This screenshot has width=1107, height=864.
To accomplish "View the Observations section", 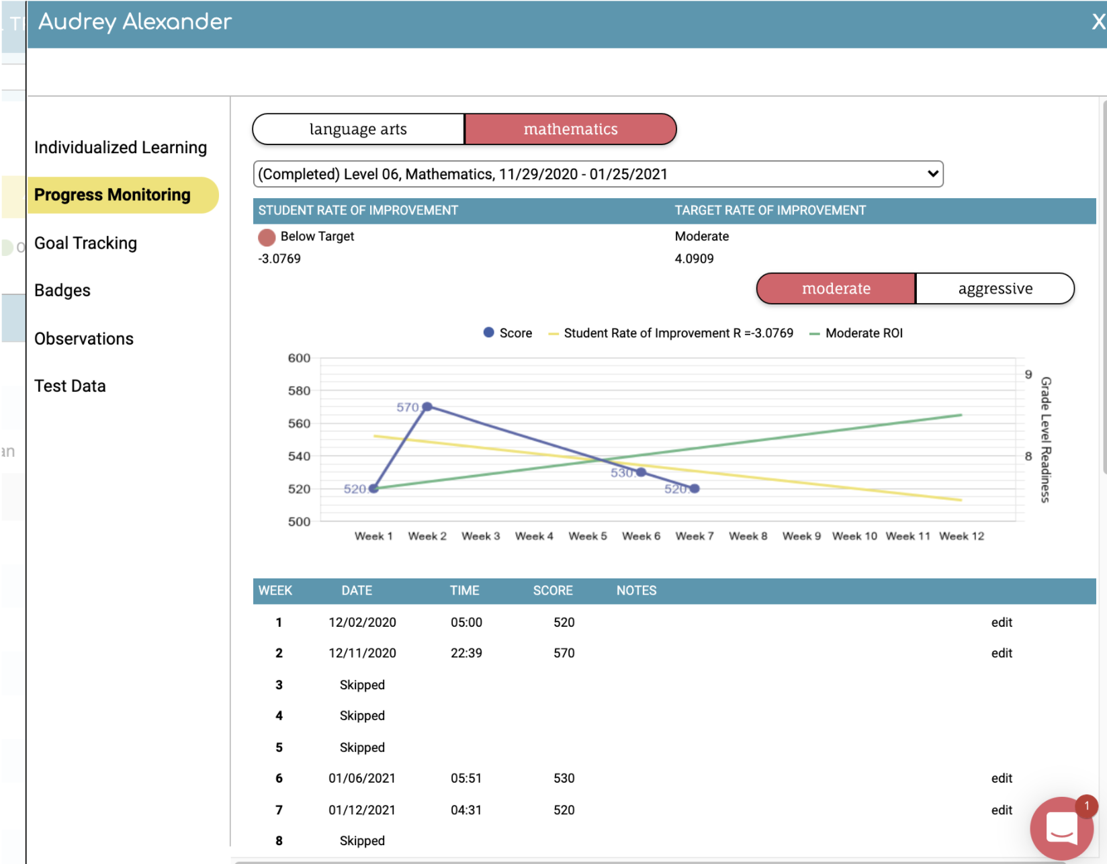I will 84,339.
